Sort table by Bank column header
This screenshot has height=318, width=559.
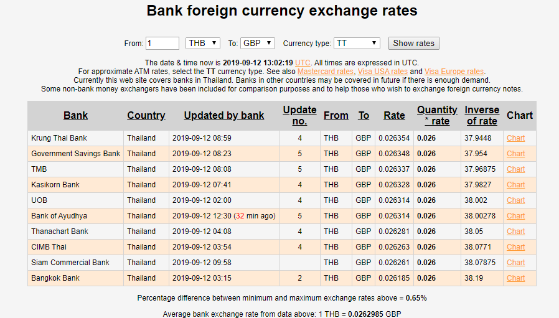coord(75,116)
